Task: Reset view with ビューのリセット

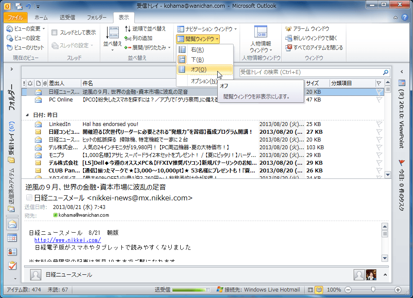Action: point(25,48)
